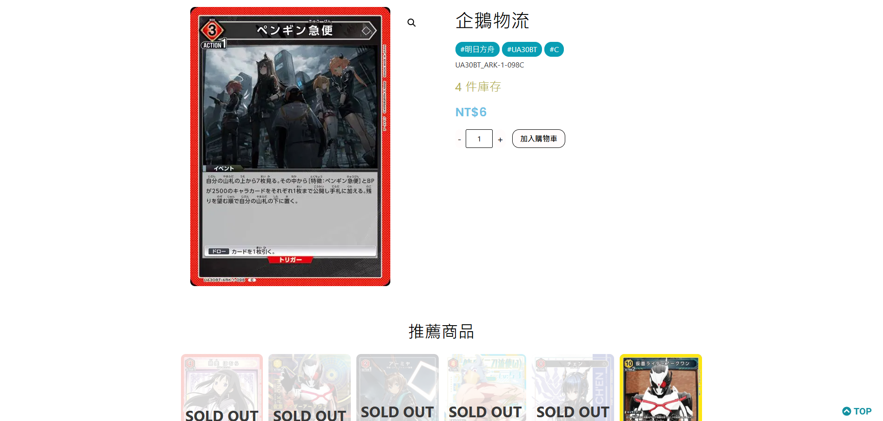Open first sold out recommended card

(222, 388)
